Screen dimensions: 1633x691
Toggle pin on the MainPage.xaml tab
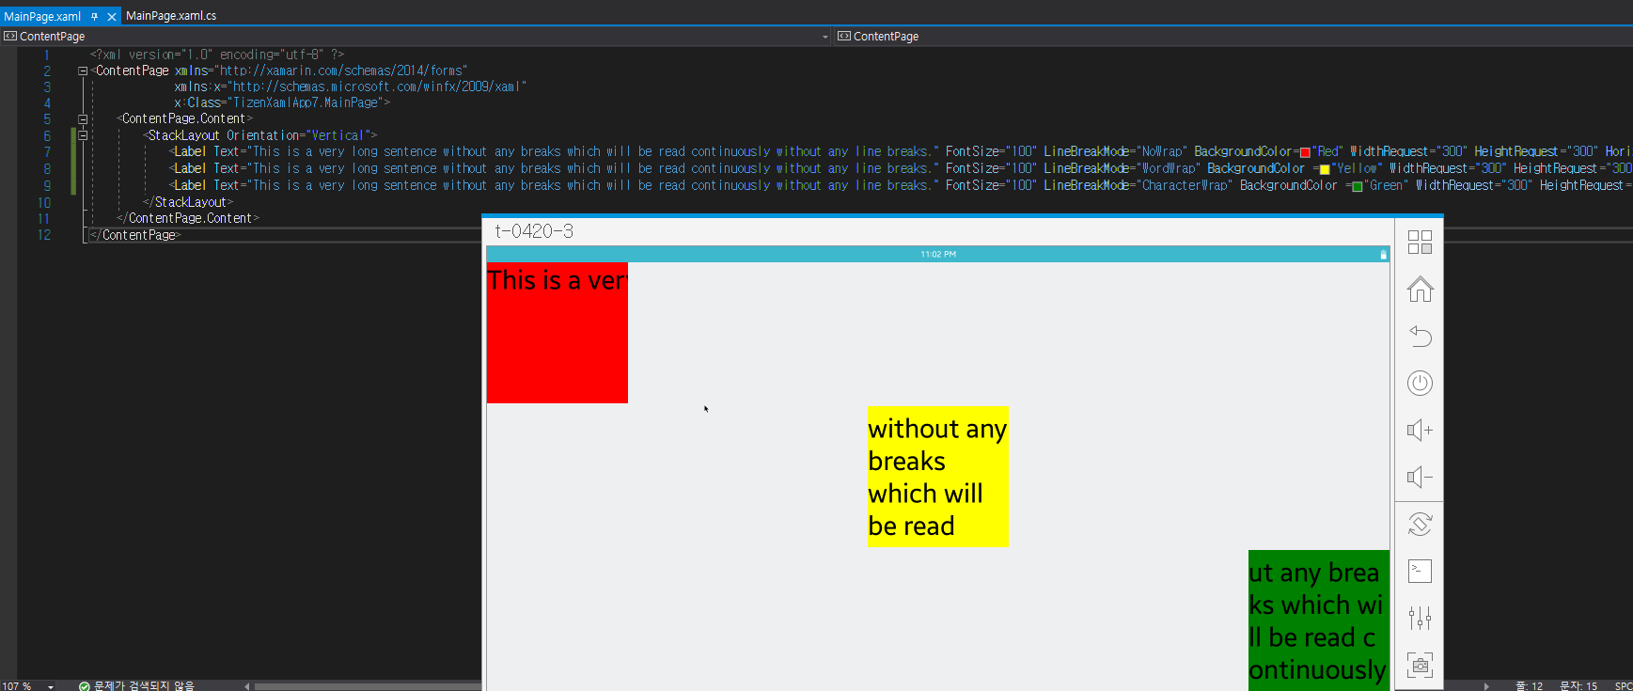click(94, 16)
